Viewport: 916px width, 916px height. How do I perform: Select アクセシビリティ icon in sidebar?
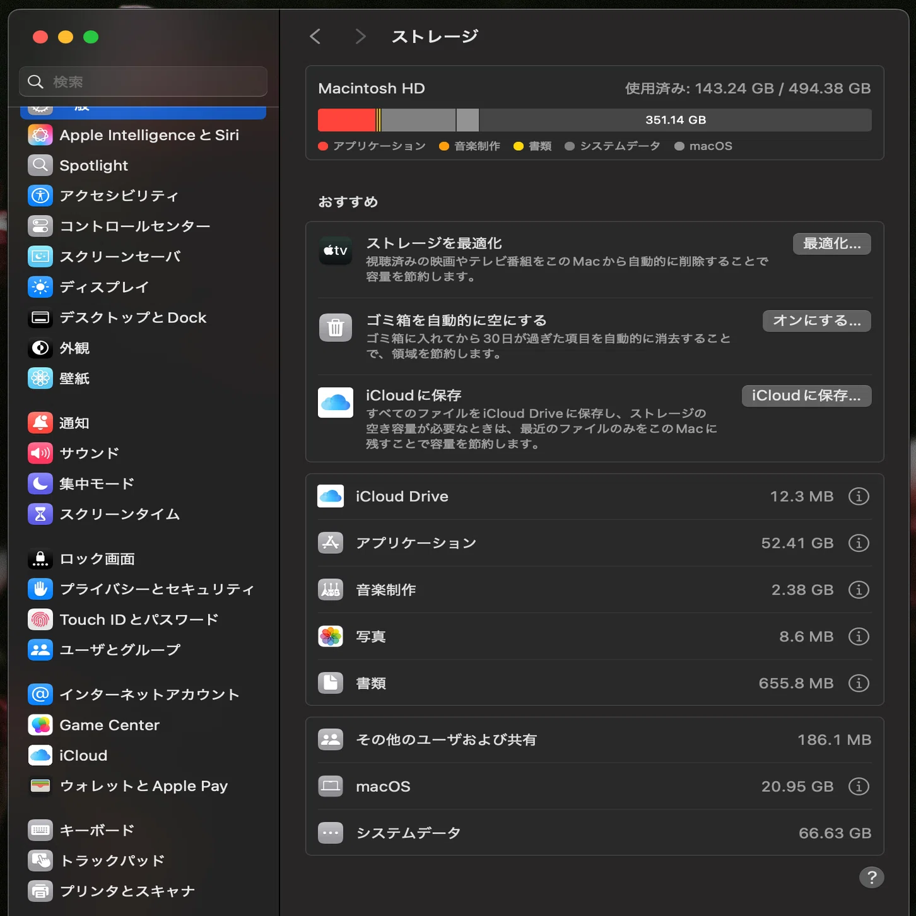click(40, 196)
